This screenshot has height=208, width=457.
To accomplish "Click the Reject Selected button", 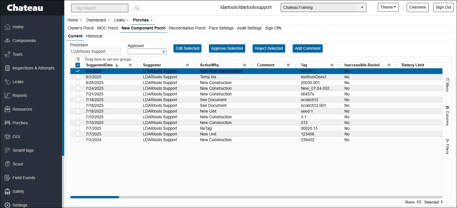I will [269, 48].
